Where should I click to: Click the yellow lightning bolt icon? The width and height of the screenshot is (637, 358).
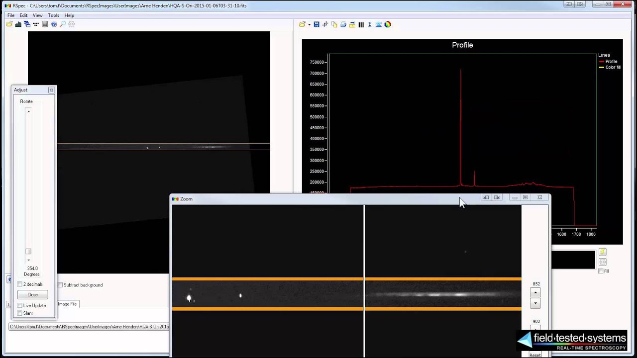click(602, 252)
